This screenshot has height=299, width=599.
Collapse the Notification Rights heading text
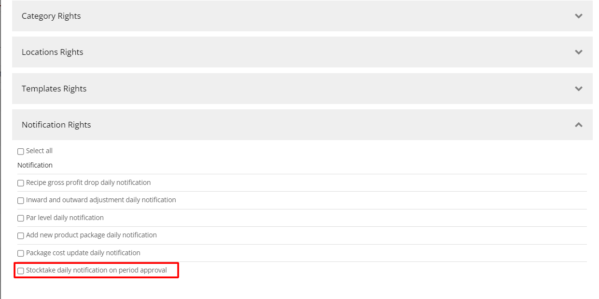[x=56, y=125]
